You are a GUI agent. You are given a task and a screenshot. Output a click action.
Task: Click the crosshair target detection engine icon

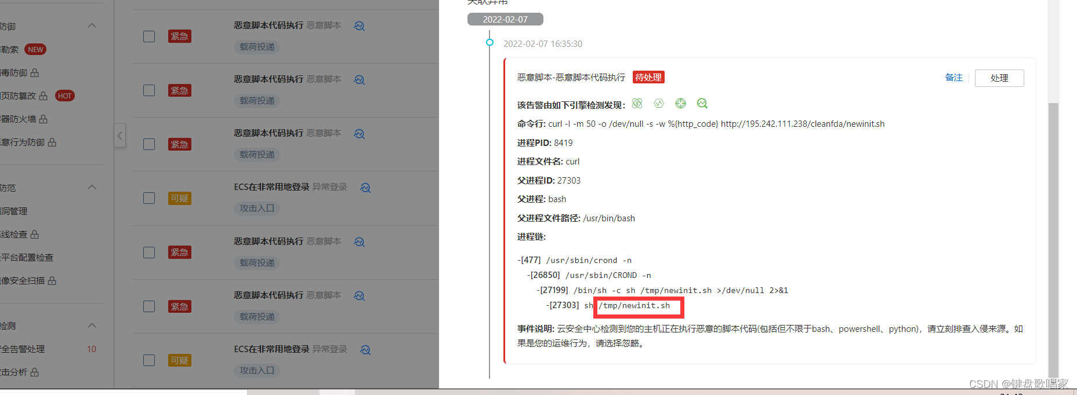coord(681,103)
